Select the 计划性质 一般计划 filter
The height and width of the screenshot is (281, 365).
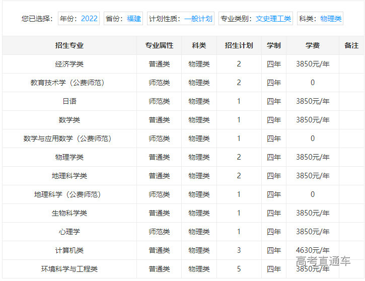tap(181, 19)
